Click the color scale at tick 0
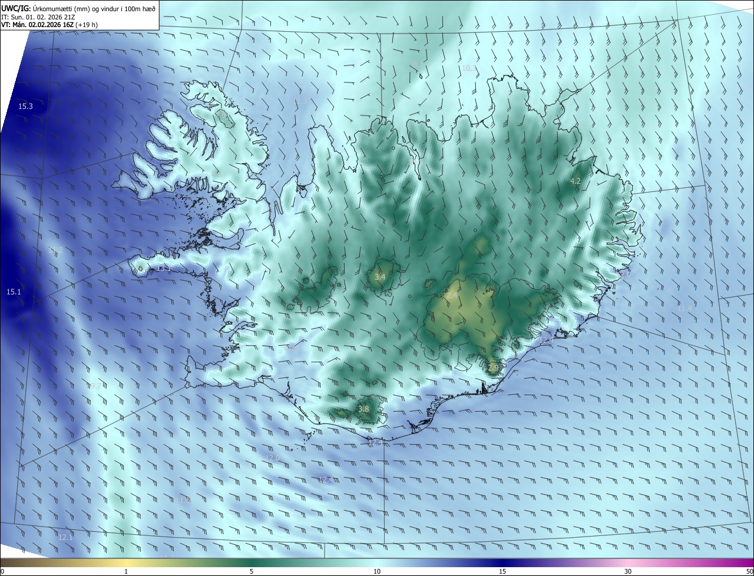Screen dimensions: 754x576 coord(2,571)
